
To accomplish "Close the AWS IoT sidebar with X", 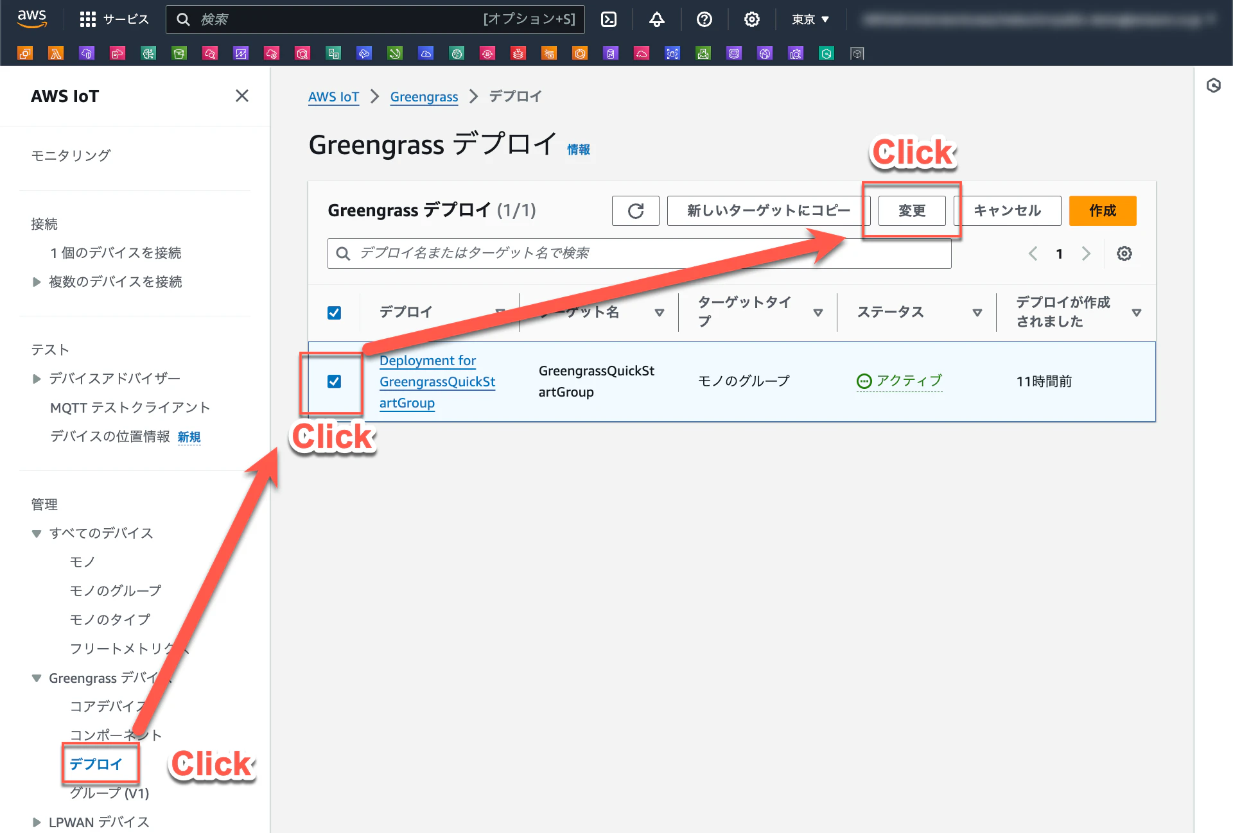I will coord(242,96).
